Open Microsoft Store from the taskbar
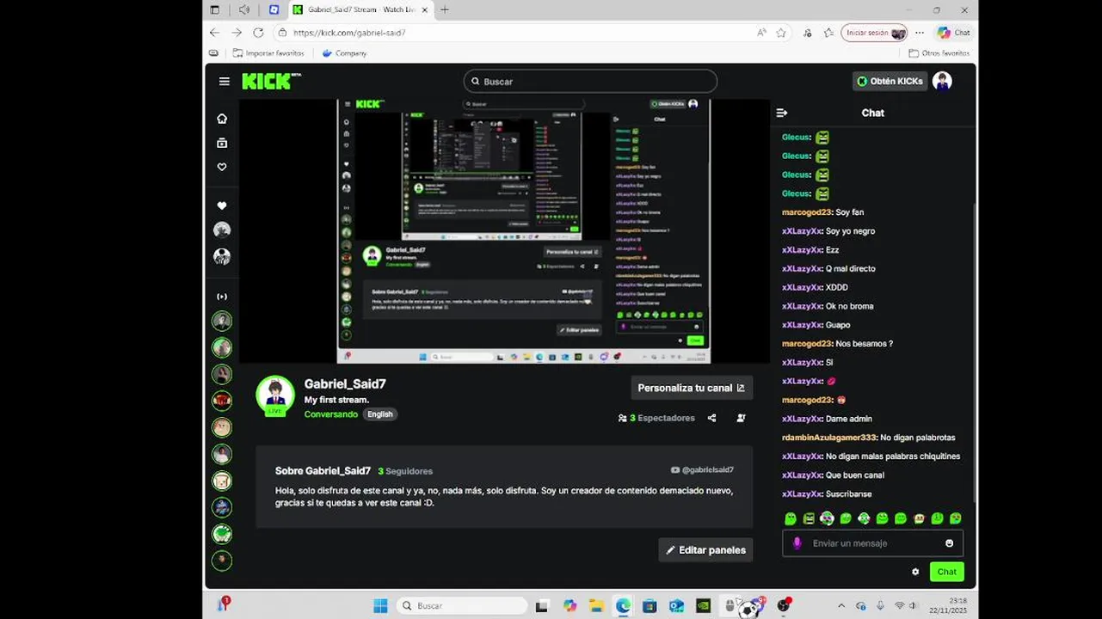 click(650, 605)
